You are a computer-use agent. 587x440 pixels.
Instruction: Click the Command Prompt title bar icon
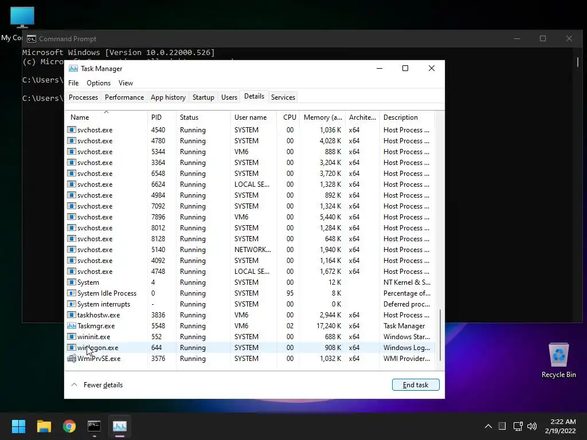click(32, 39)
